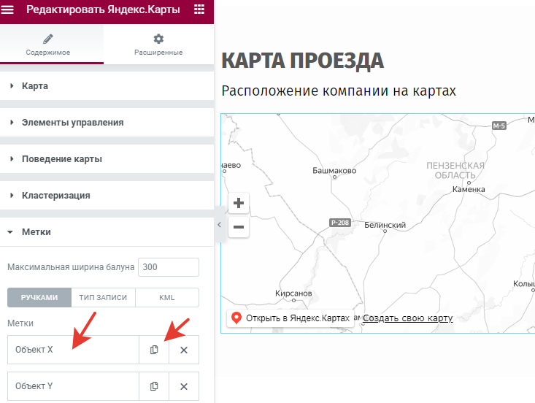Delete the Объект Y marker
The height and width of the screenshot is (403, 535).
point(184,386)
